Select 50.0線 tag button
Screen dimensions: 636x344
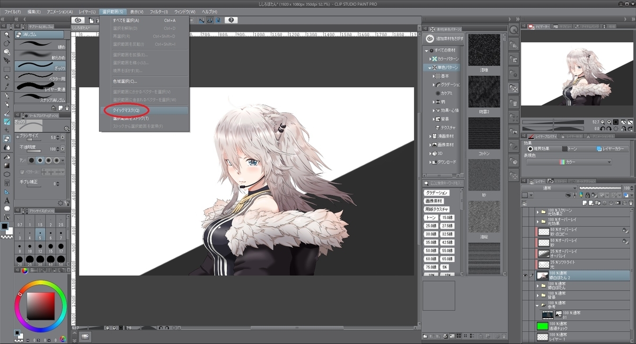click(431, 250)
